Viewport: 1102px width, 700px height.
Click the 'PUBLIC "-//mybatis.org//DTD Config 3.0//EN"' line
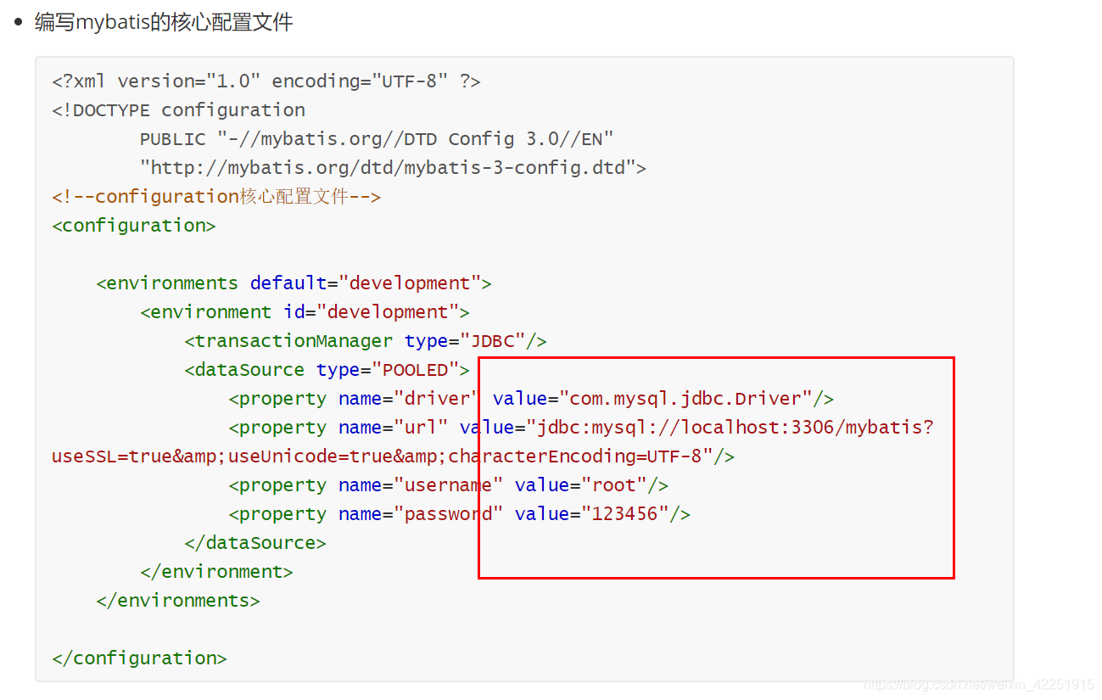(x=377, y=139)
